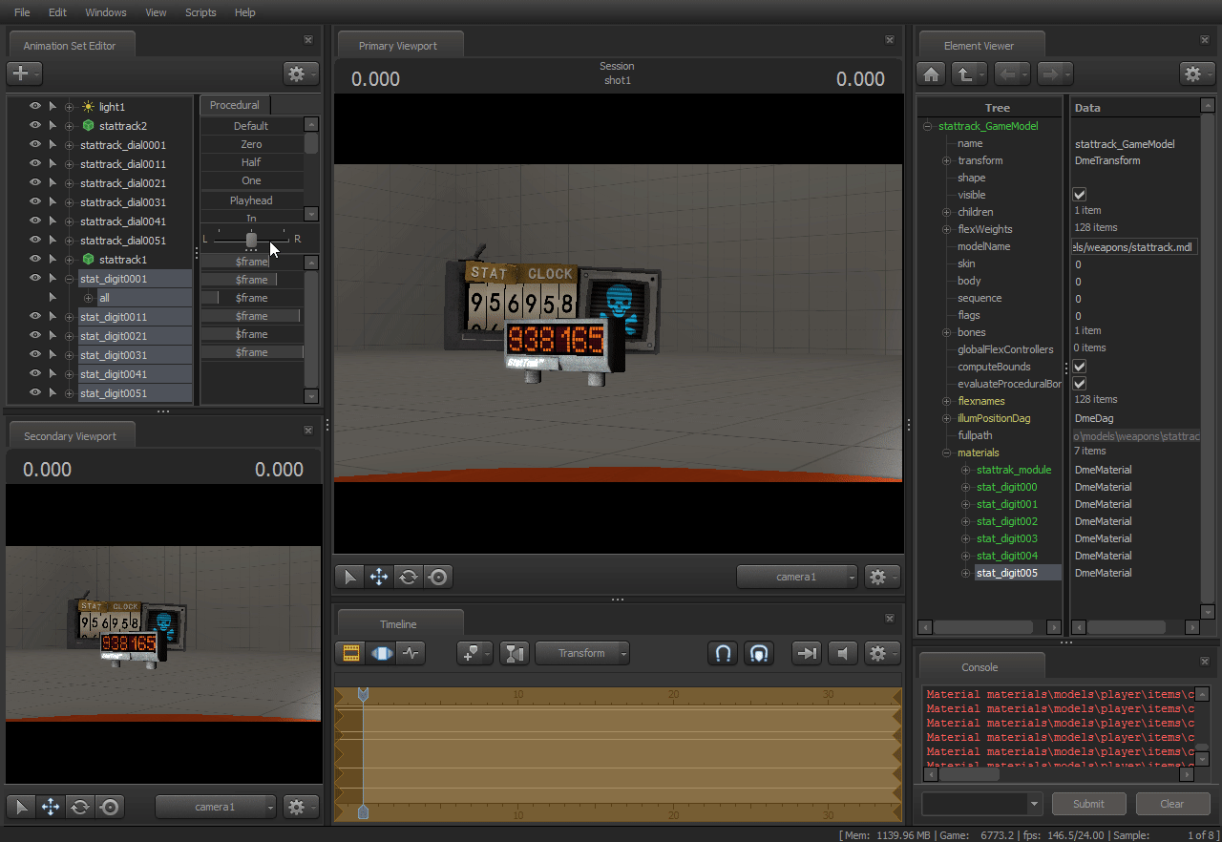
Task: Choose the rotate tool in Primary Viewport
Action: tap(409, 577)
